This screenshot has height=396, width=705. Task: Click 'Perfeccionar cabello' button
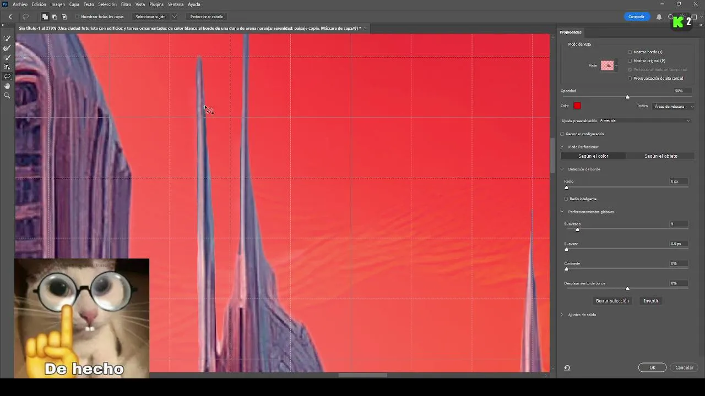[x=207, y=17]
